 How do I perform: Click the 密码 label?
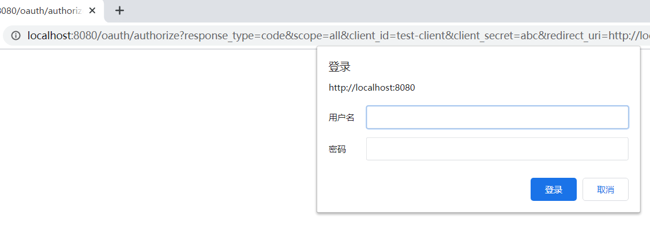coord(337,149)
